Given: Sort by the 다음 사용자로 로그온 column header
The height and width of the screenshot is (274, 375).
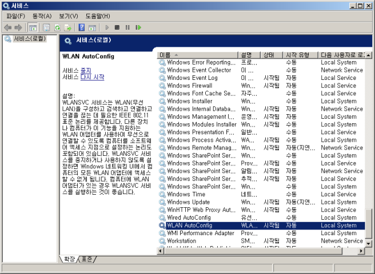Looking at the screenshot, I should 342,55.
